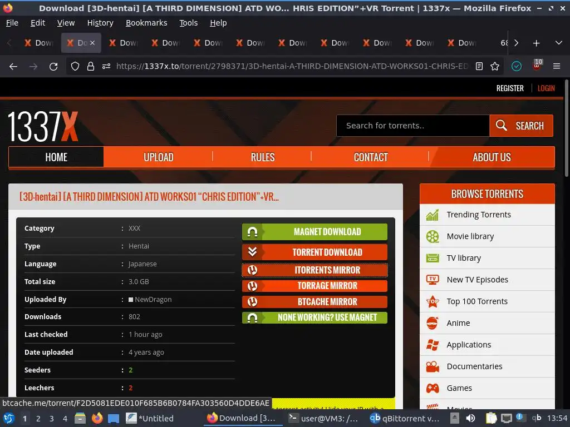Click the TORRAGE MIRROR button
The image size is (570, 427).
(315, 286)
